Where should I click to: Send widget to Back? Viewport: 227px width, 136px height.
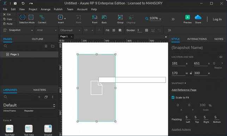click(104, 19)
